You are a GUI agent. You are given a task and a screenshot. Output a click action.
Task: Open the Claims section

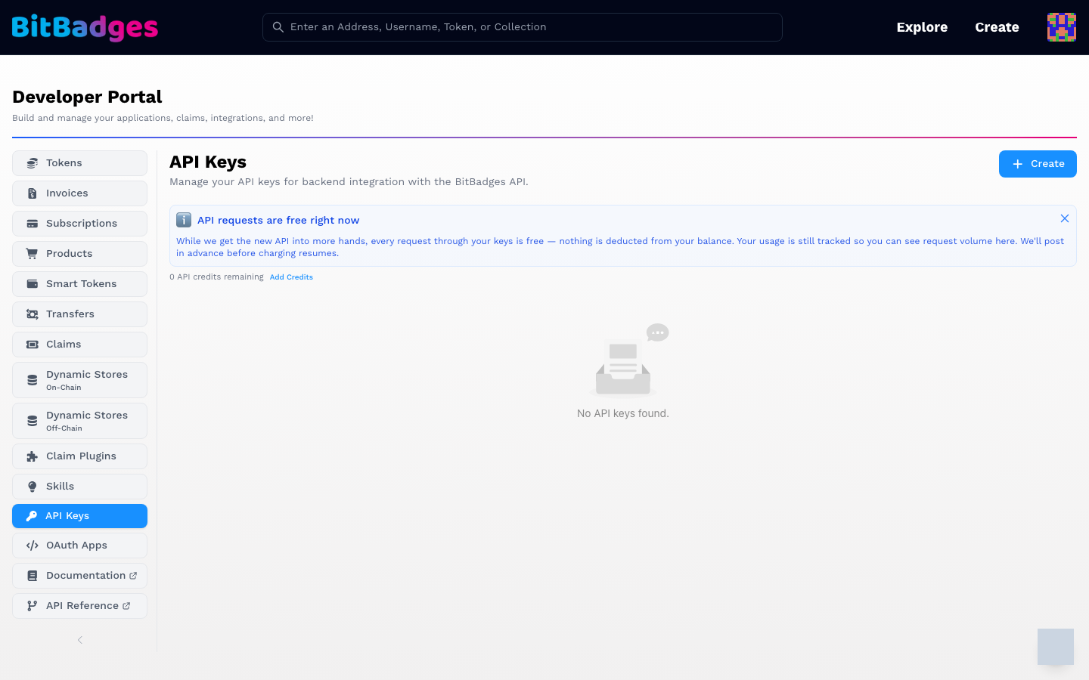click(79, 345)
